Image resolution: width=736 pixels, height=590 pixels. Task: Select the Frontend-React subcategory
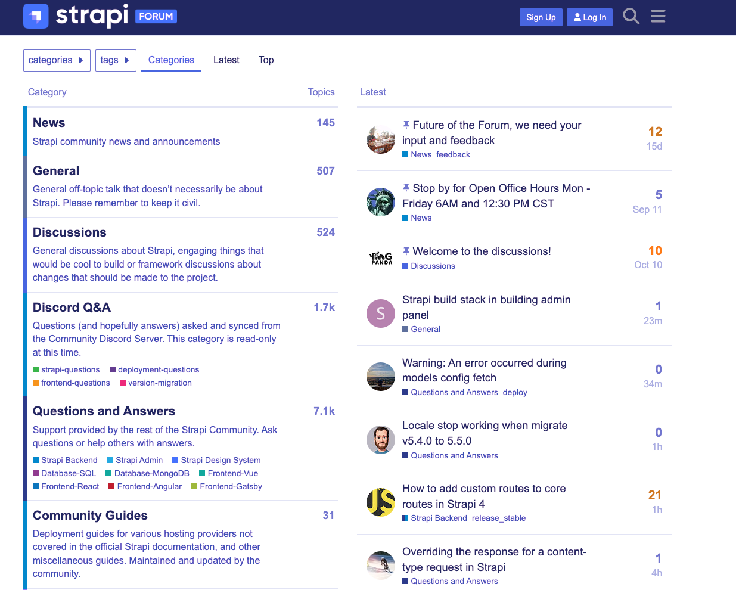point(66,486)
